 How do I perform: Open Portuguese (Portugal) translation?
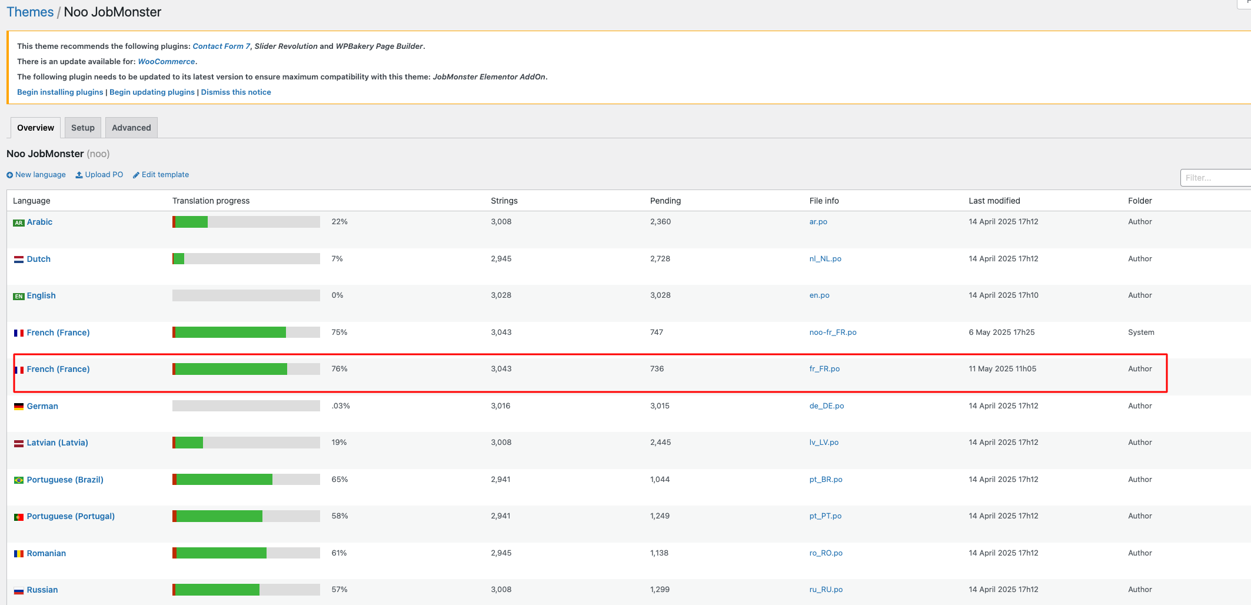[x=71, y=516]
